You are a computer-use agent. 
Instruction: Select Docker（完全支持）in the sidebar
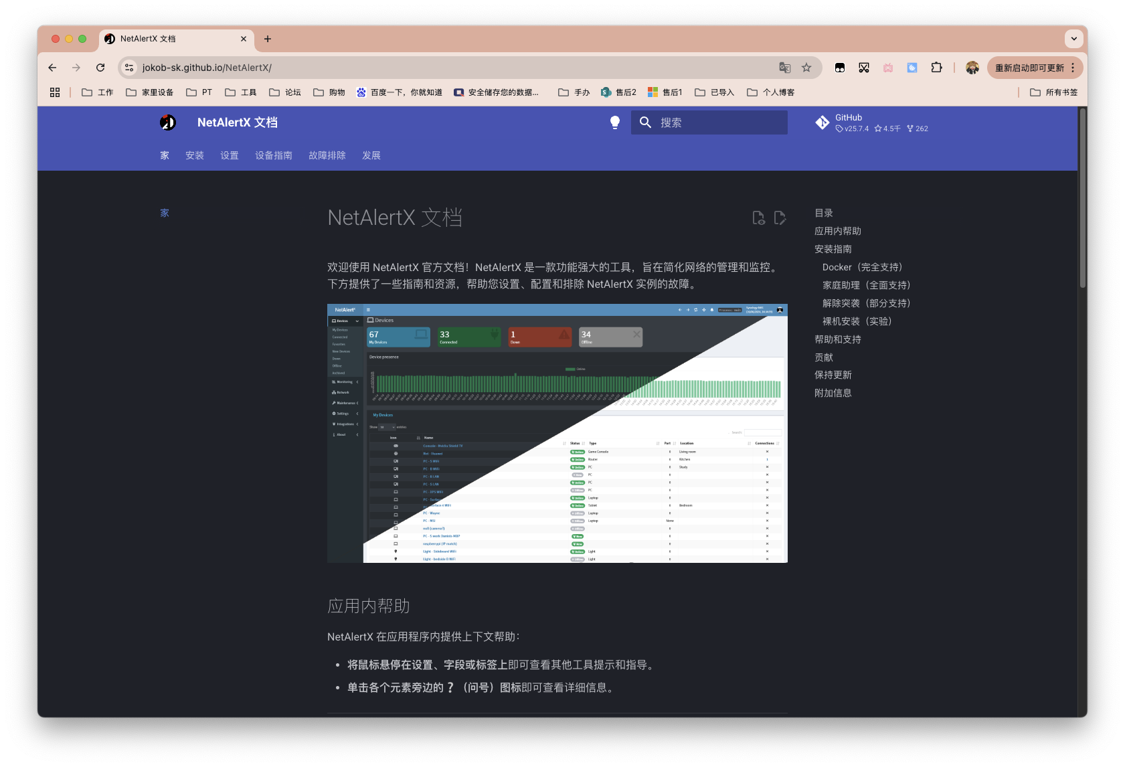pyautogui.click(x=863, y=266)
